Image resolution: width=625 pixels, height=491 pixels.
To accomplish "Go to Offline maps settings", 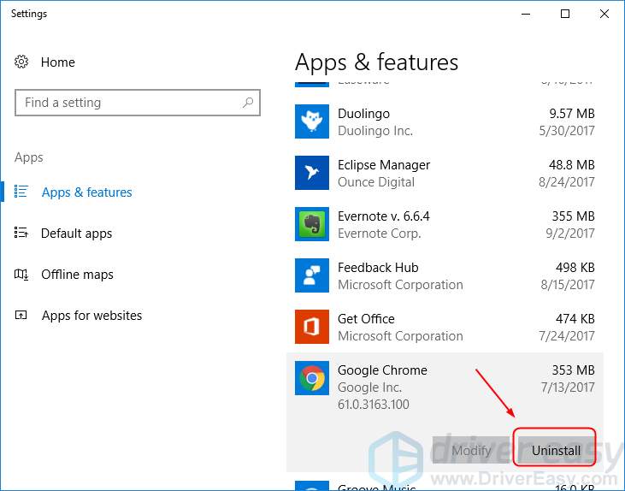I will [x=77, y=275].
